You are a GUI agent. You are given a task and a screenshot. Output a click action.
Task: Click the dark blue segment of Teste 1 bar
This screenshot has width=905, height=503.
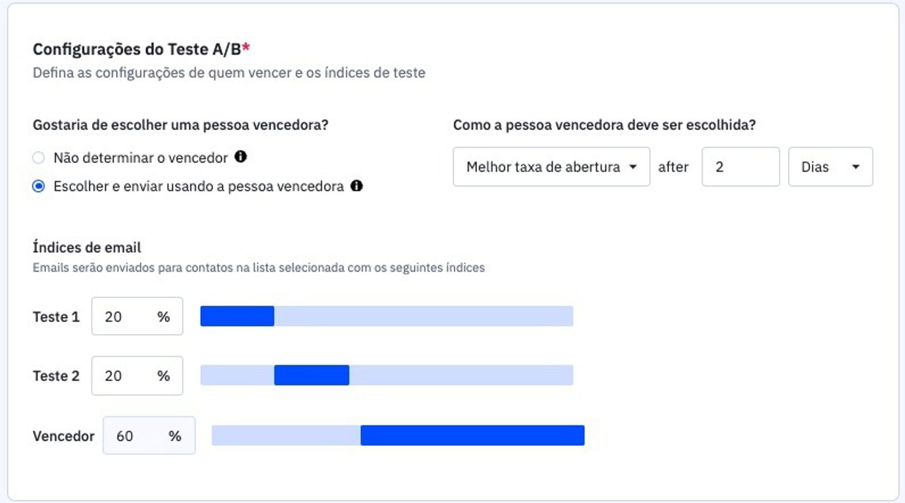click(237, 316)
